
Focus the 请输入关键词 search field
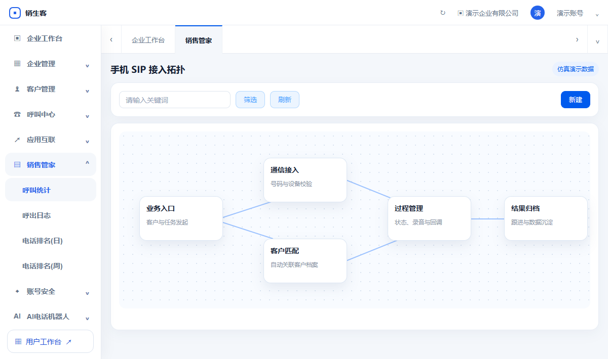click(x=175, y=100)
